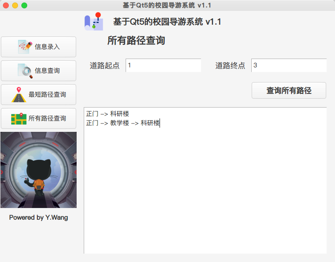
Task: Switch to 所有路径查询 page
Action: [39, 118]
